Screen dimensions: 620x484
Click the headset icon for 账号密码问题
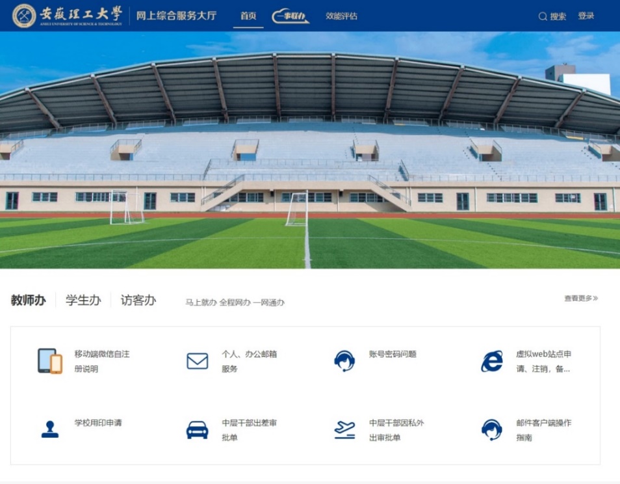[344, 361]
